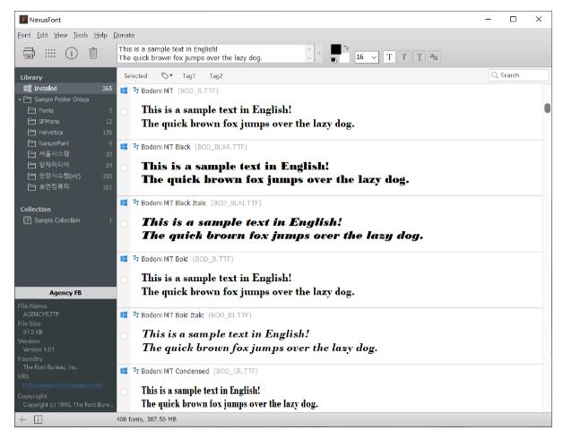This screenshot has width=563, height=439.
Task: Click the Print fonts icon
Action: point(29,53)
